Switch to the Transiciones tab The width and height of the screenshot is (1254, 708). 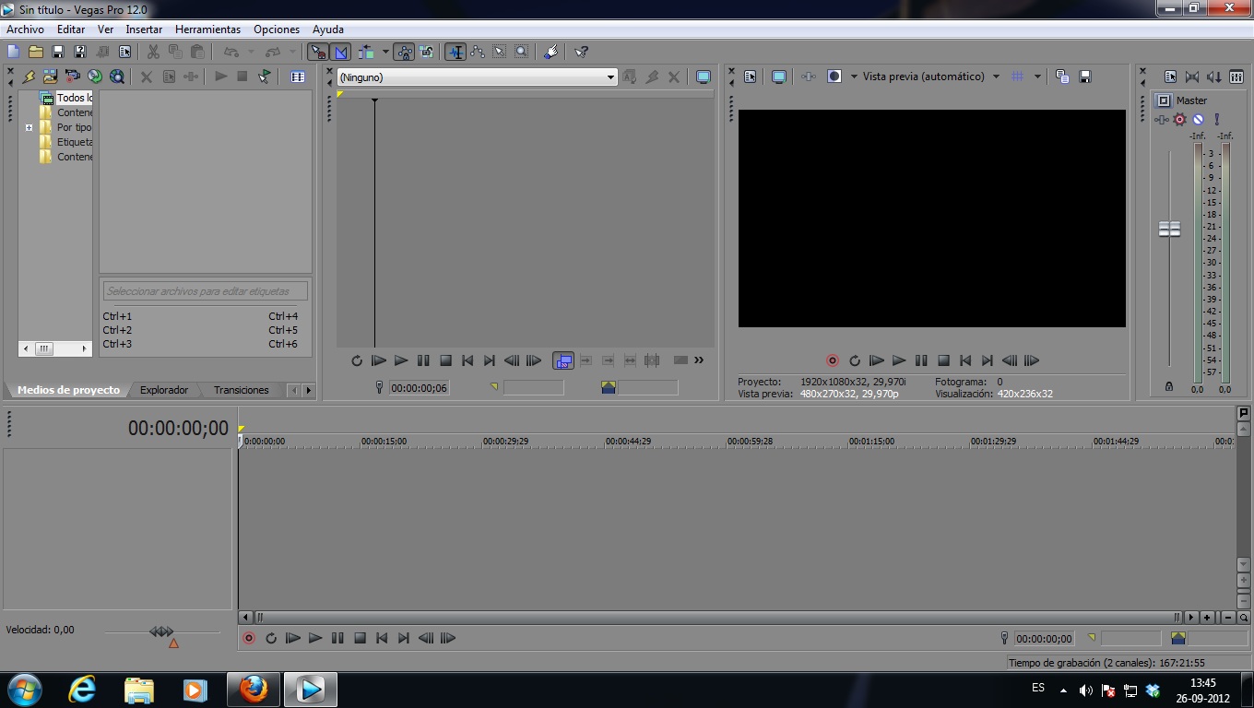click(x=242, y=390)
